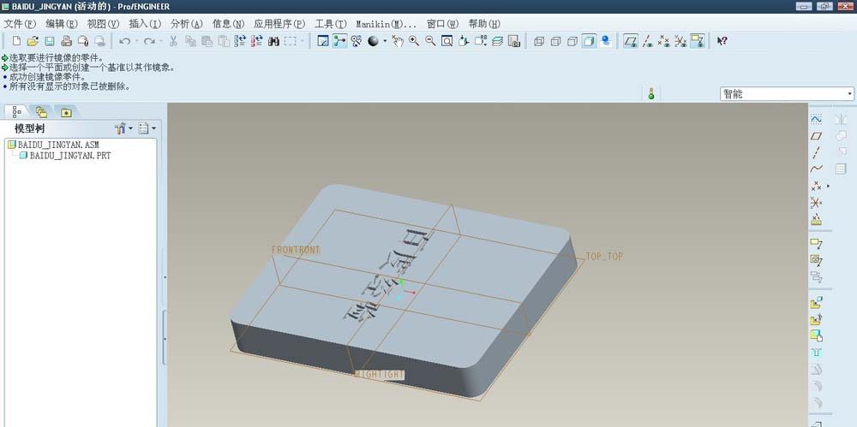Open the Insert menu
The image size is (857, 427).
[x=145, y=23]
